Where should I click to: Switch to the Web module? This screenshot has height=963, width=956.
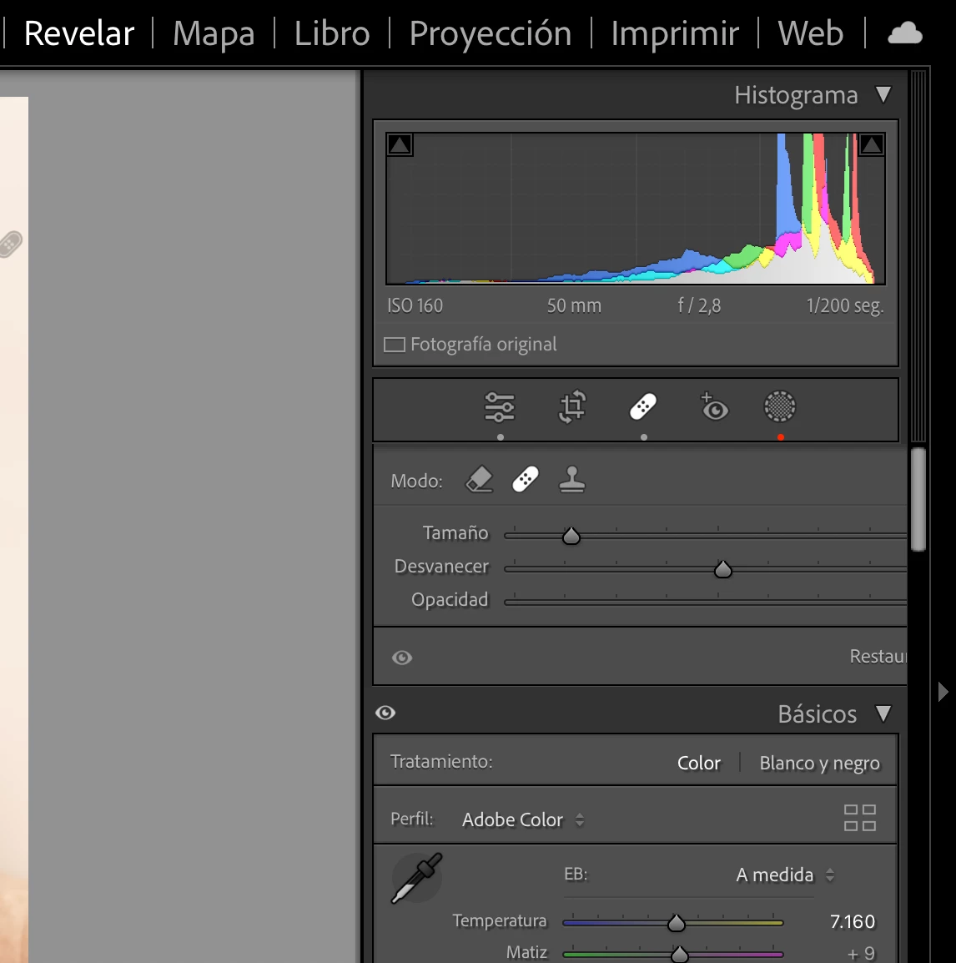coord(811,33)
